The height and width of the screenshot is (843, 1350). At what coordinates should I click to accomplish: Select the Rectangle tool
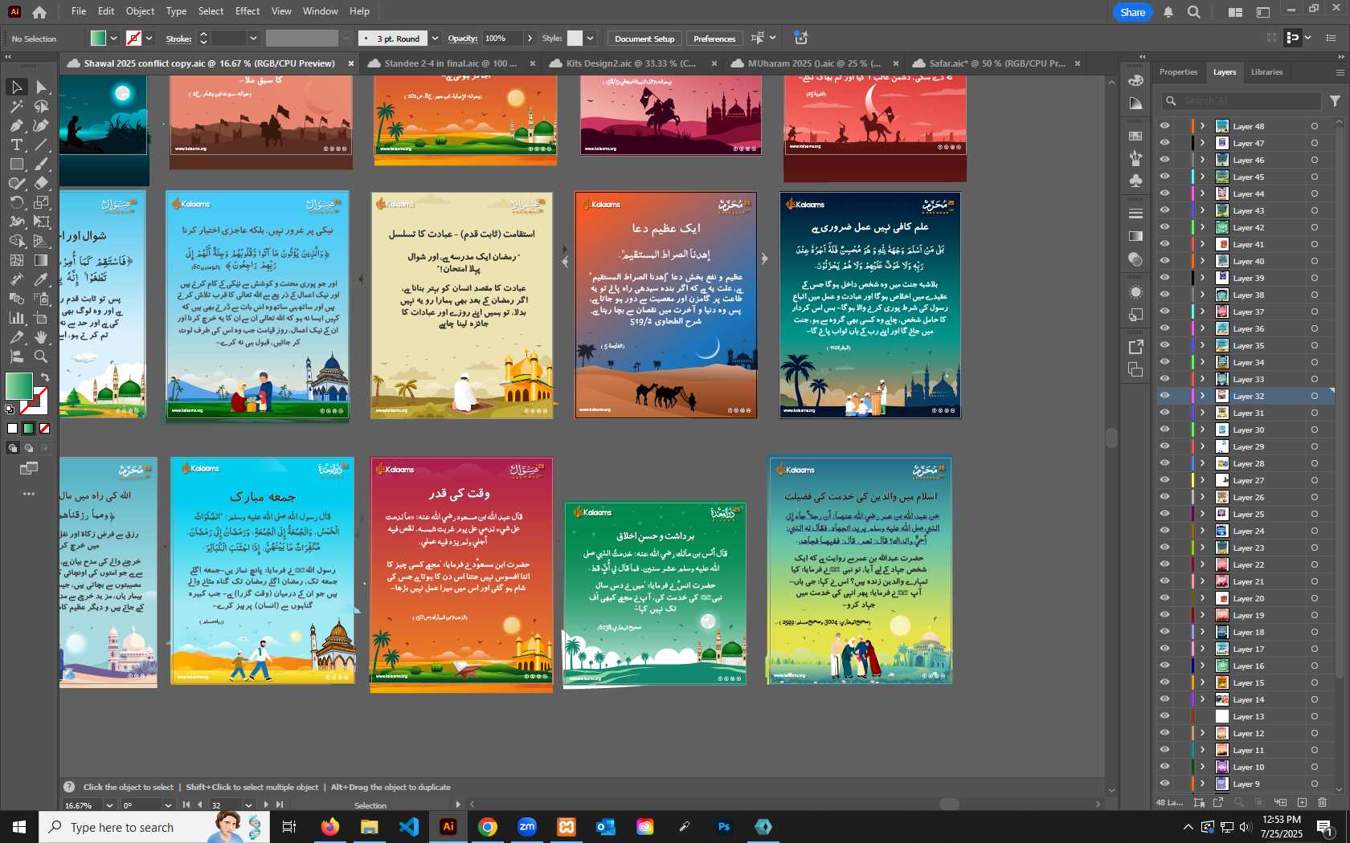tap(16, 164)
